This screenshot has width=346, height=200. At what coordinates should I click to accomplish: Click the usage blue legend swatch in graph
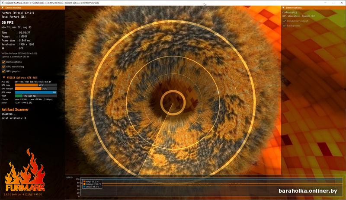[84, 187]
